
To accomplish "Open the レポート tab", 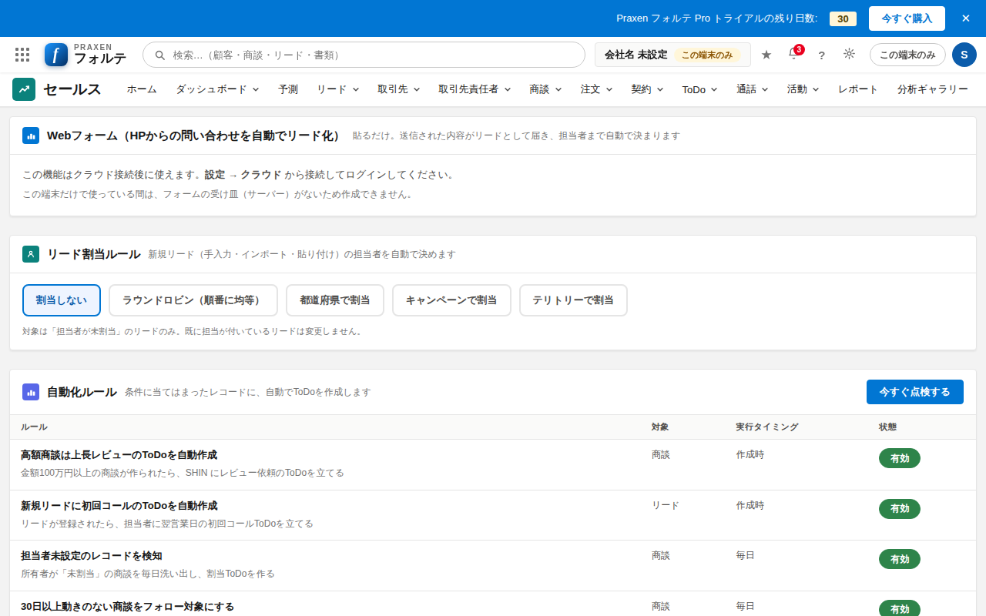I will (858, 89).
